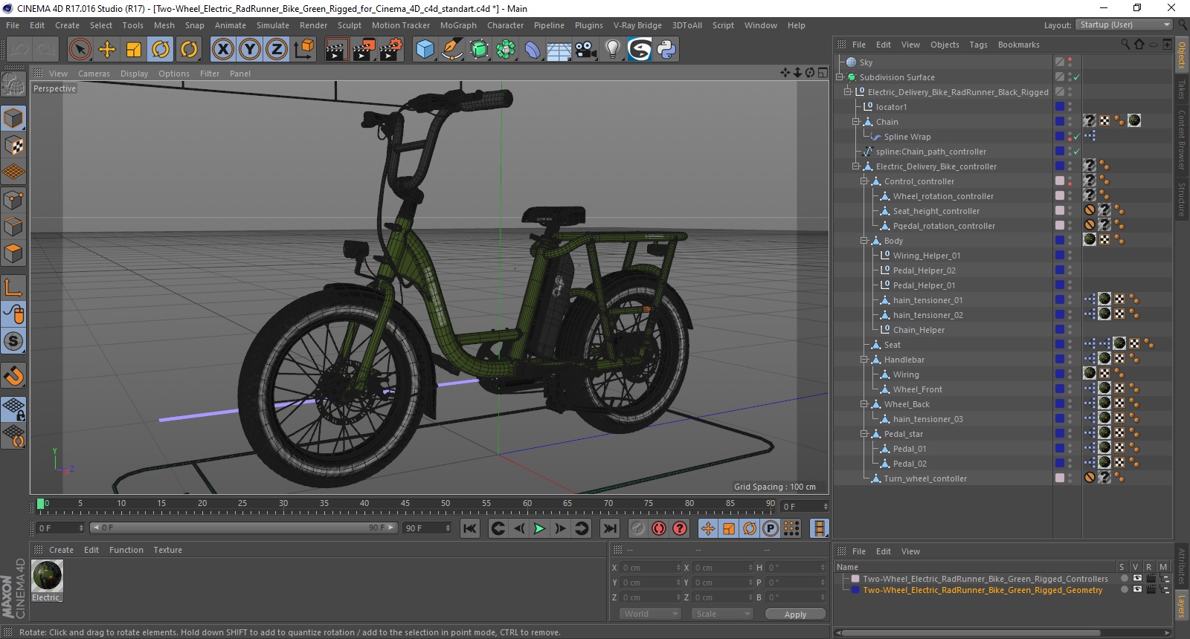
Task: Switch to the Takes side tab
Action: pos(1181,90)
